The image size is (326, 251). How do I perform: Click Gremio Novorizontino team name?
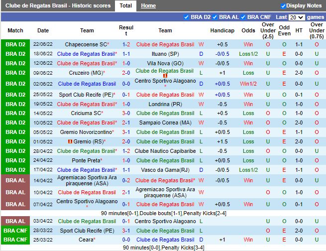86,132
